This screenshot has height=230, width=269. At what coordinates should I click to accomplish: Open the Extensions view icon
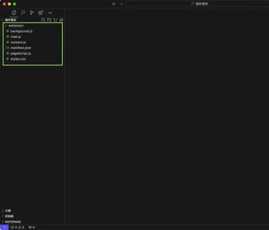(41, 13)
